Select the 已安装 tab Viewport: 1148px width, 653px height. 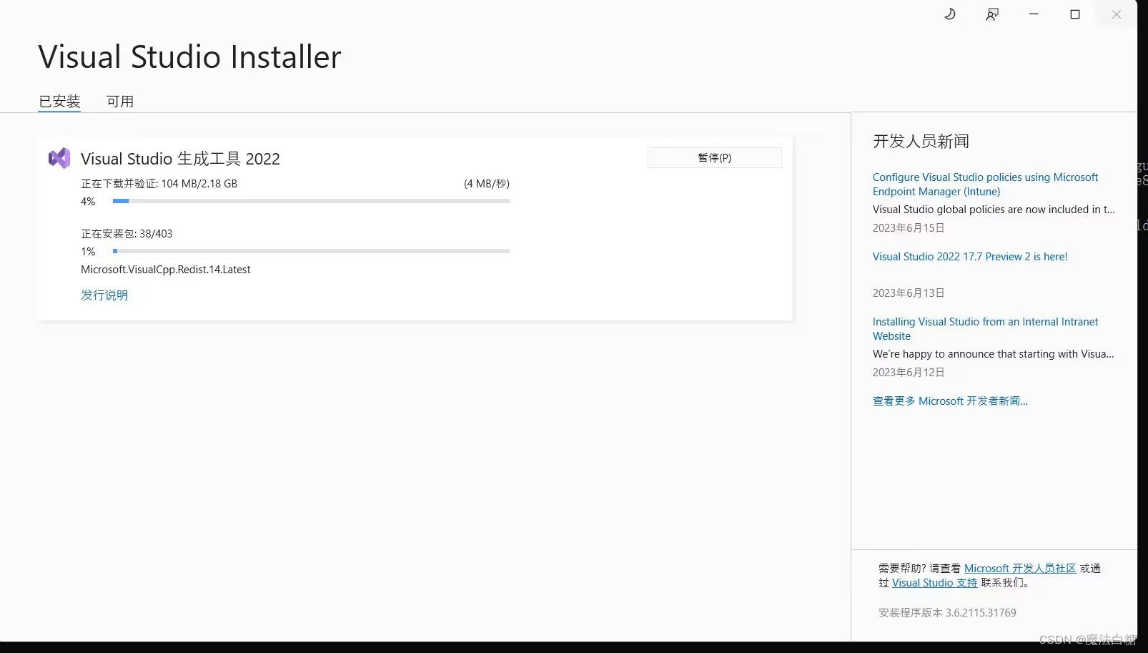click(x=59, y=101)
